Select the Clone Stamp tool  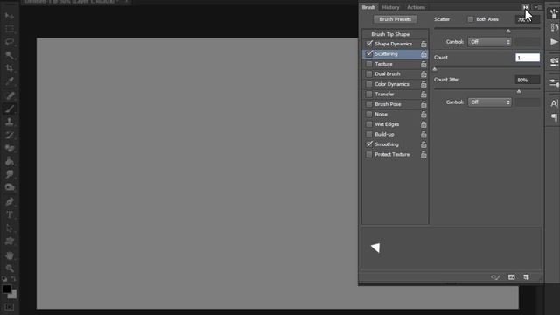10,122
